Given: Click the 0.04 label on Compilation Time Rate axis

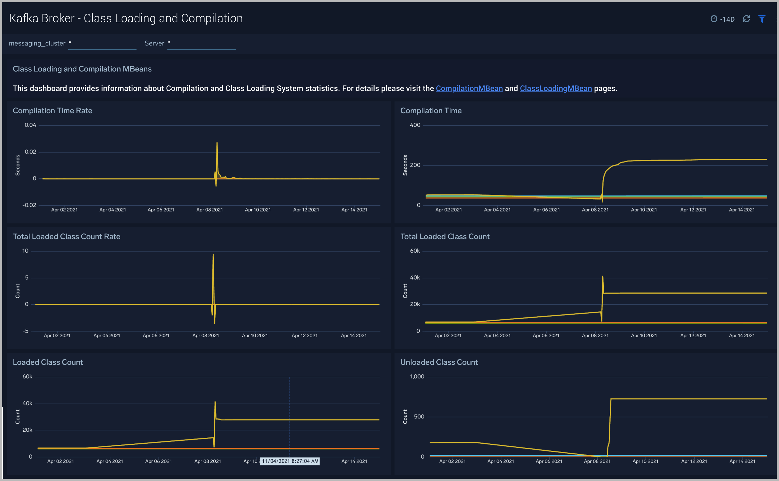Looking at the screenshot, I should [31, 125].
